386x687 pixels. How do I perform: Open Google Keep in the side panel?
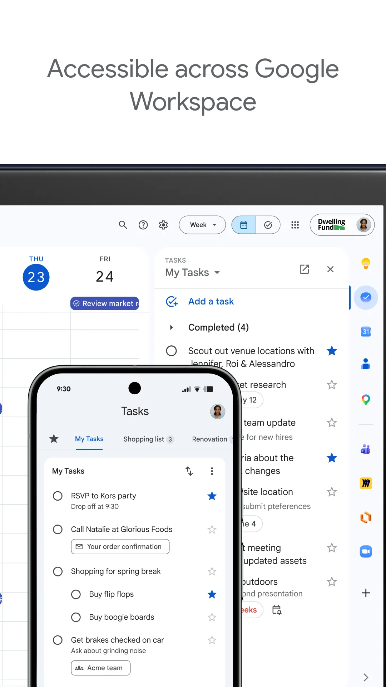point(366,264)
